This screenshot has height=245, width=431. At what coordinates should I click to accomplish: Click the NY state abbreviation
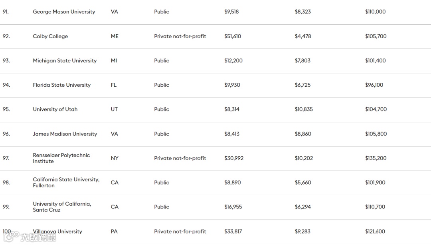point(115,158)
